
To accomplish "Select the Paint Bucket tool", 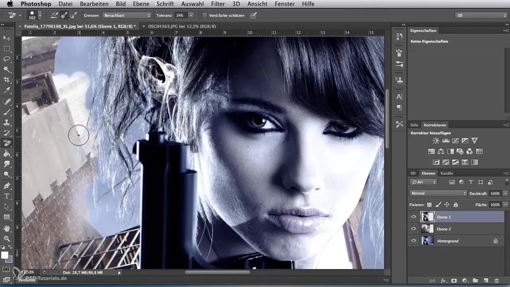I will pyautogui.click(x=7, y=153).
